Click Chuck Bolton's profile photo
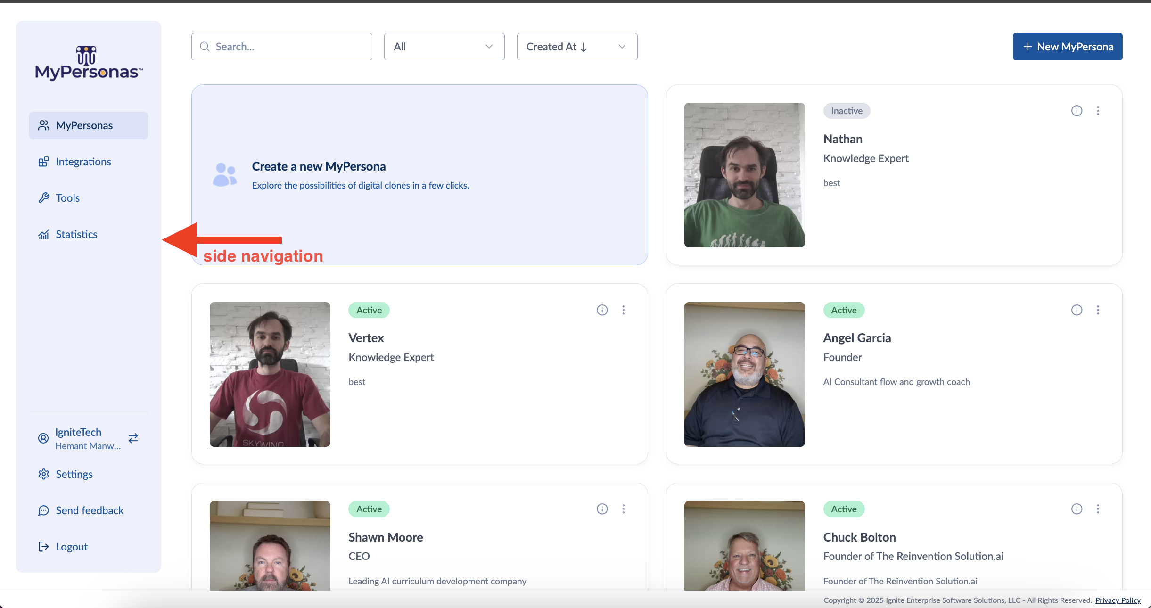The image size is (1151, 608). point(744,546)
